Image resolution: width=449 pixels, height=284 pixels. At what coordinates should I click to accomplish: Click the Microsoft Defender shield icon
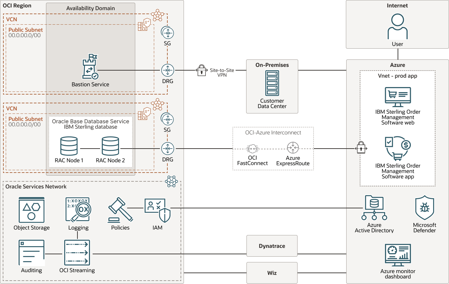click(424, 208)
